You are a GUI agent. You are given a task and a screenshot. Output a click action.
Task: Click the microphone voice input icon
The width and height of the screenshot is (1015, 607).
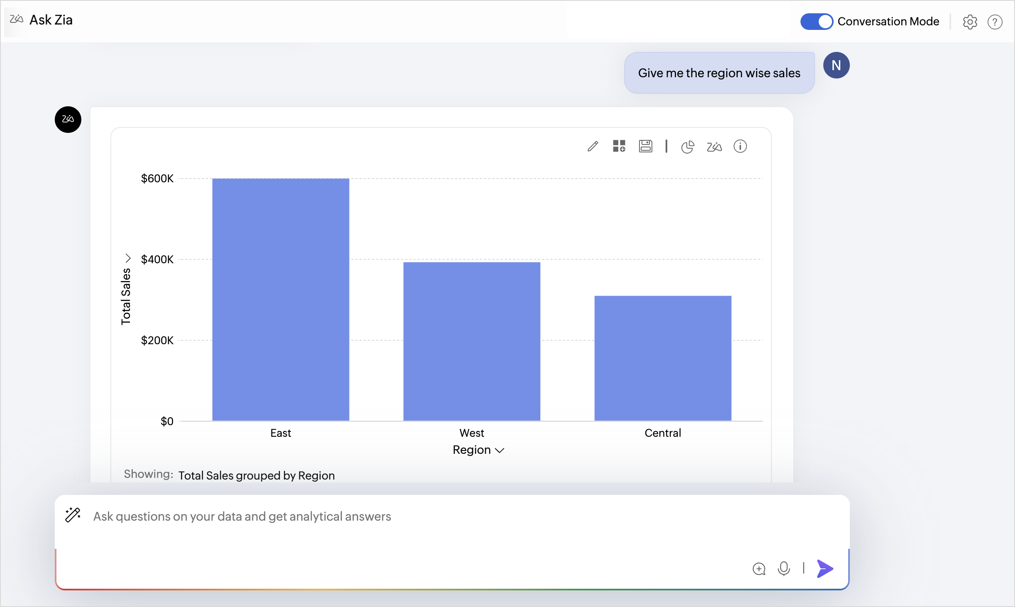coord(783,568)
